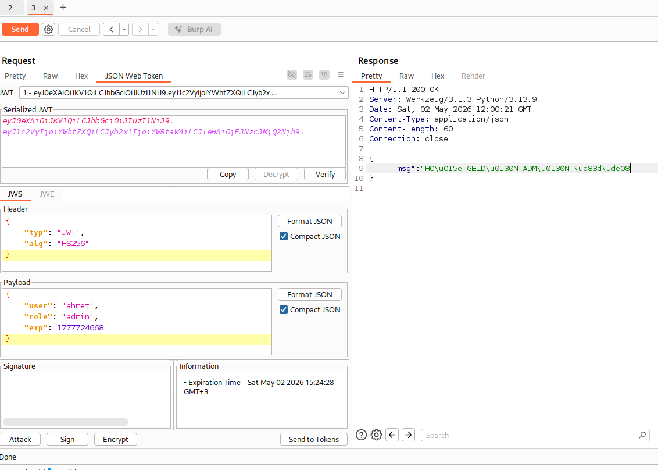Click the search magnifier icon

point(642,435)
